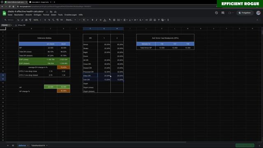Insert a comment from toolbar
The height and width of the screenshot is (148, 263).
pos(151,20)
